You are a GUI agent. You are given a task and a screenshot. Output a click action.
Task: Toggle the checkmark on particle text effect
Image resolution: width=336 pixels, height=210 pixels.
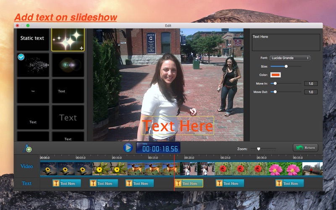21,57
